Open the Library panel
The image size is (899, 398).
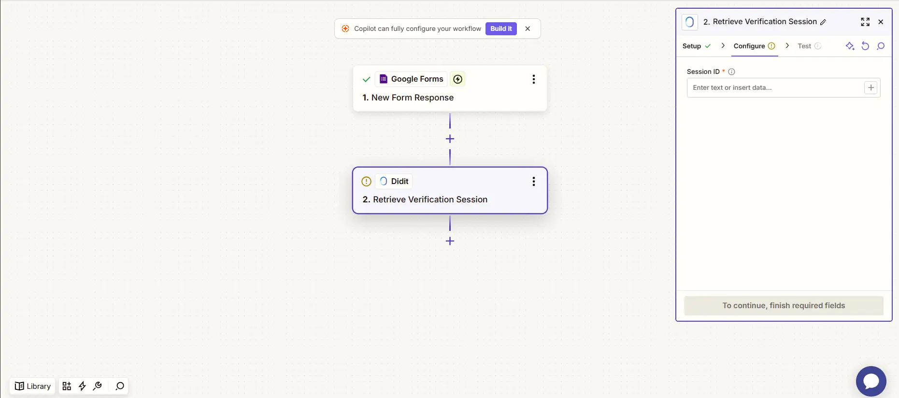pyautogui.click(x=32, y=386)
